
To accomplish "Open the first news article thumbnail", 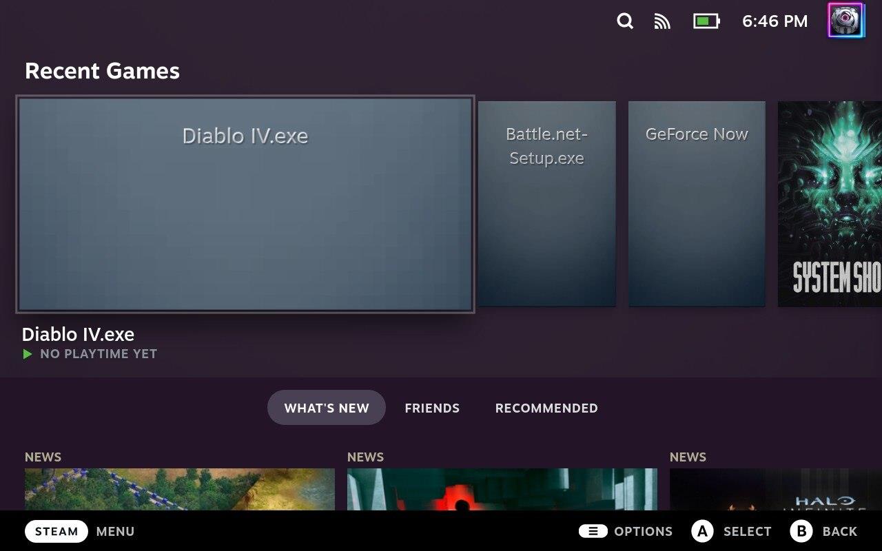I will [179, 489].
